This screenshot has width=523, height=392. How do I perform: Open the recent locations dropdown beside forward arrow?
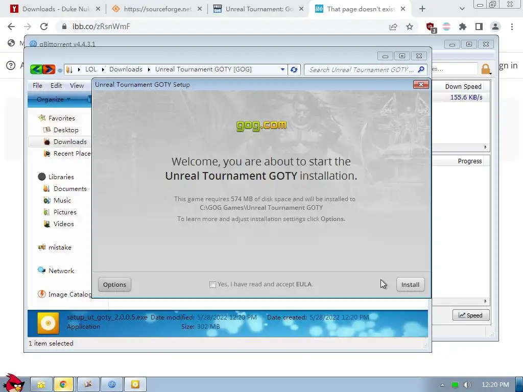click(x=60, y=70)
